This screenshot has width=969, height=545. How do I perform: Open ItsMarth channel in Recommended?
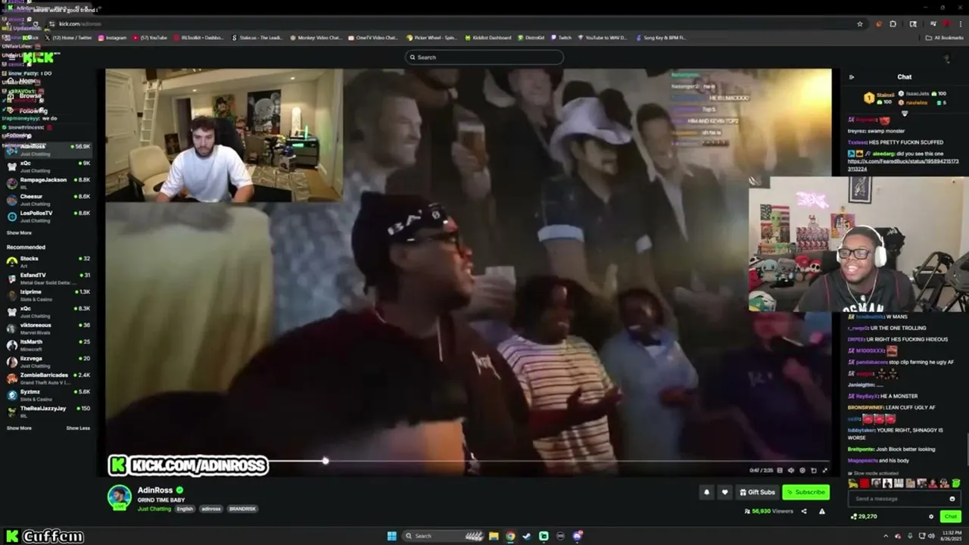(47, 344)
